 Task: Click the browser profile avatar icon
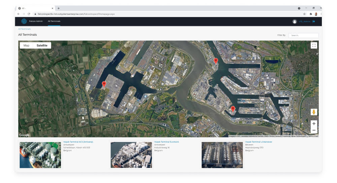pyautogui.click(x=316, y=14)
